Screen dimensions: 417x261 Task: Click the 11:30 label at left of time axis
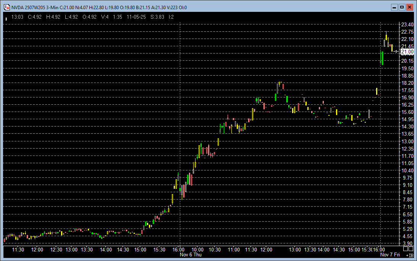[x=18, y=250]
